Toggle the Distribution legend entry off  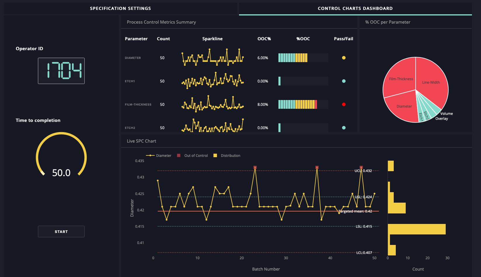(x=227, y=155)
